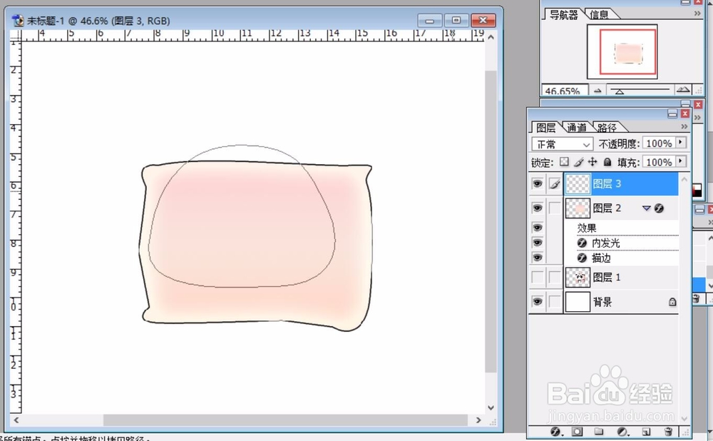Open navigator palette menu double arrow
This screenshot has width=713, height=441.
click(697, 14)
